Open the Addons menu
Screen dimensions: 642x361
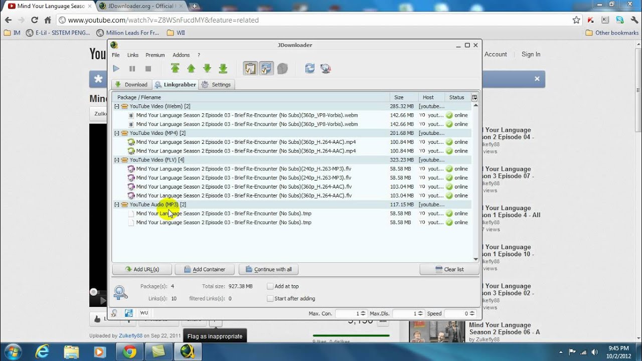tap(181, 55)
